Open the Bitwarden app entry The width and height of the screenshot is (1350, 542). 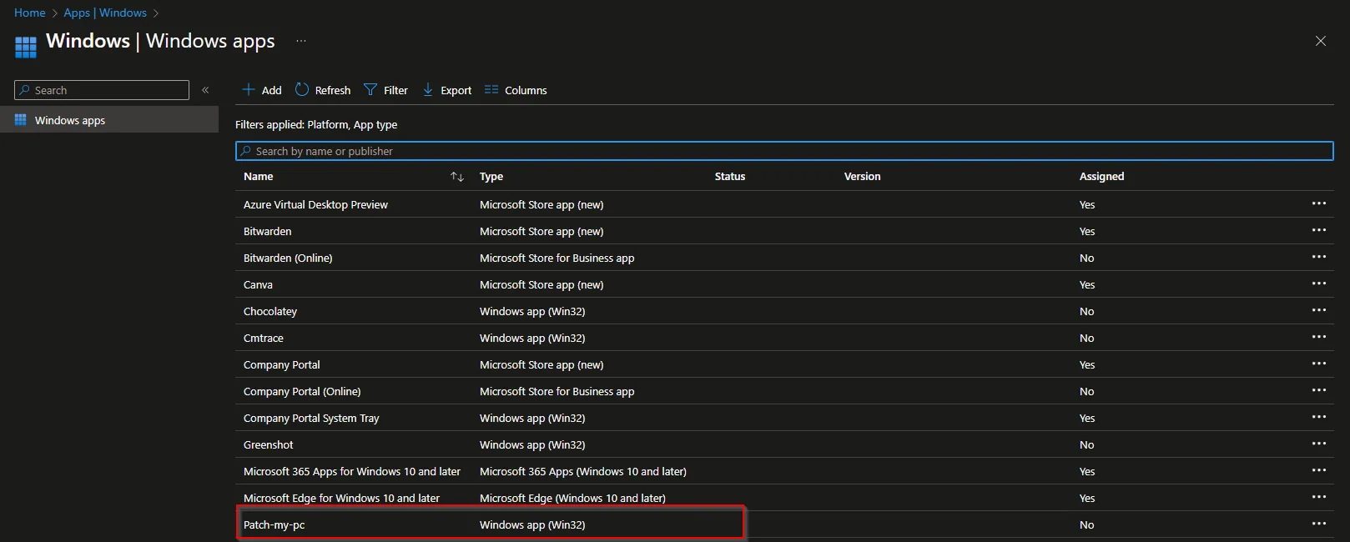pos(268,231)
